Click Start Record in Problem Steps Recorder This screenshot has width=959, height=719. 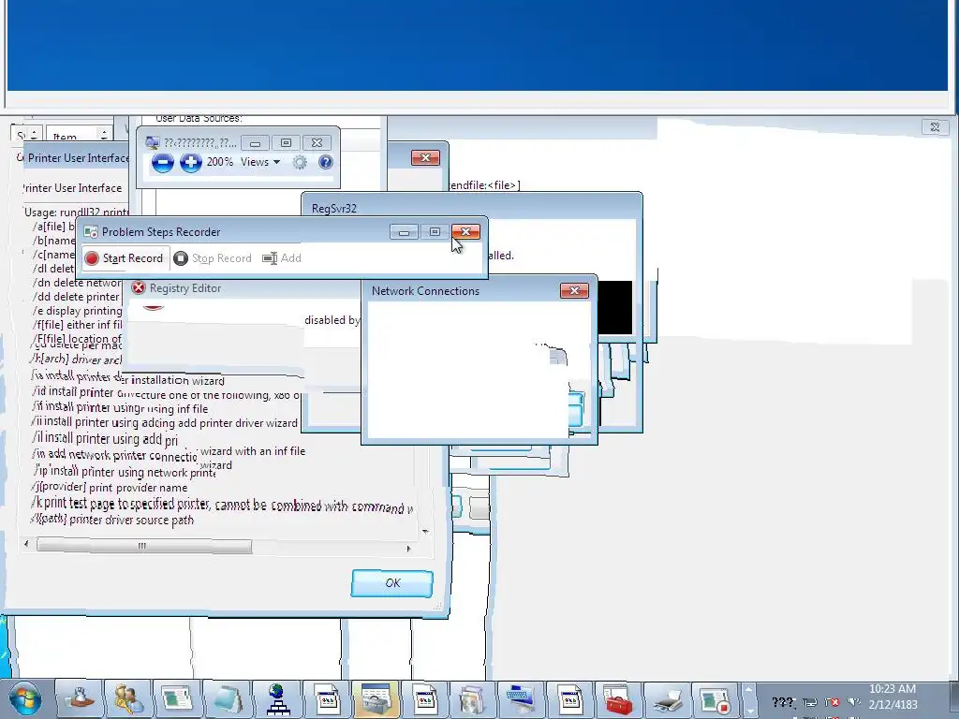125,258
